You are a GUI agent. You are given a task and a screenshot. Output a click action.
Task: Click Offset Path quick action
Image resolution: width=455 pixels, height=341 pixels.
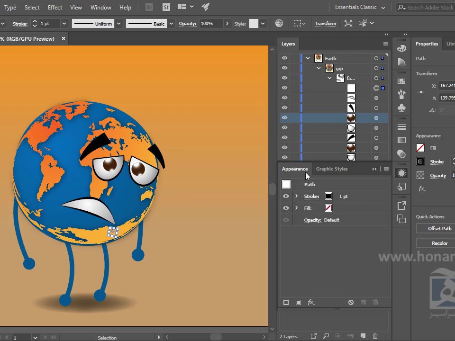pyautogui.click(x=439, y=228)
